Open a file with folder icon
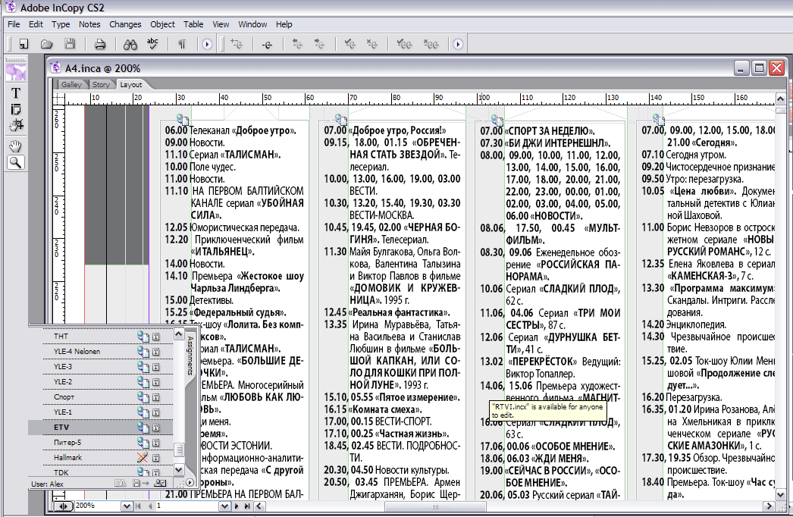This screenshot has height=517, width=793. (x=47, y=45)
